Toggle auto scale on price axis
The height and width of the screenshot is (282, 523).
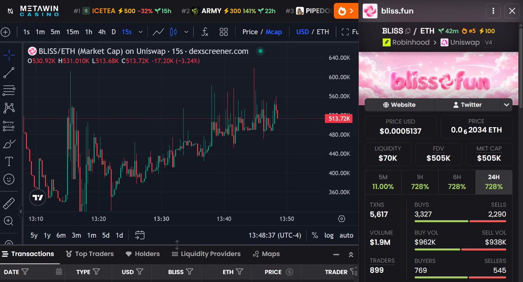[x=346, y=235]
